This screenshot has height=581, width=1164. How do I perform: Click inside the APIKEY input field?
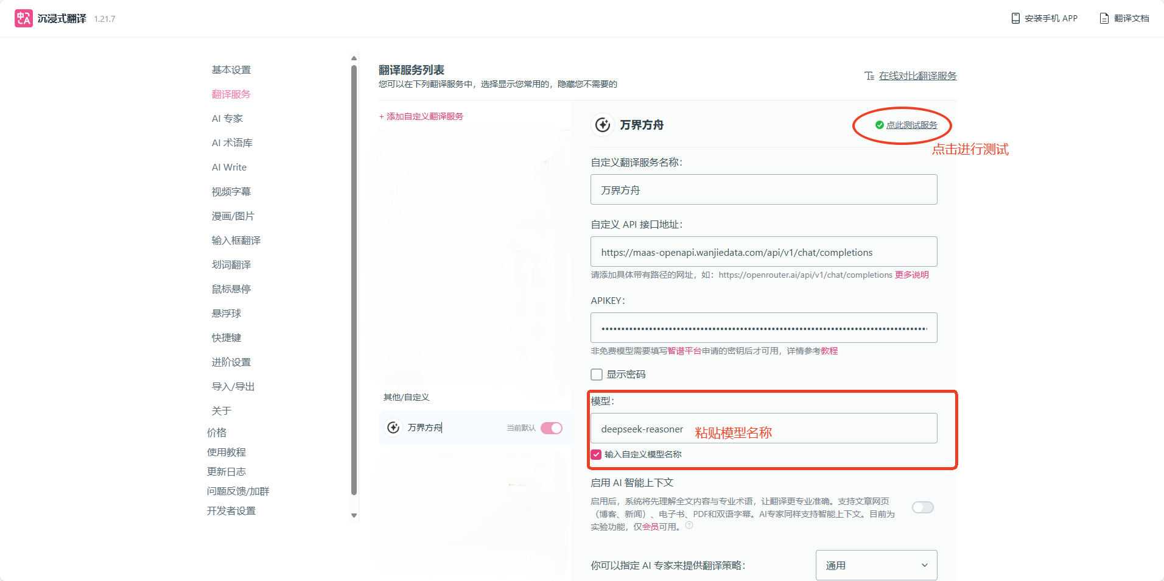763,328
